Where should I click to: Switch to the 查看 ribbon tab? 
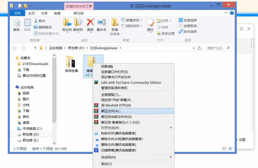pyautogui.click(x=57, y=13)
